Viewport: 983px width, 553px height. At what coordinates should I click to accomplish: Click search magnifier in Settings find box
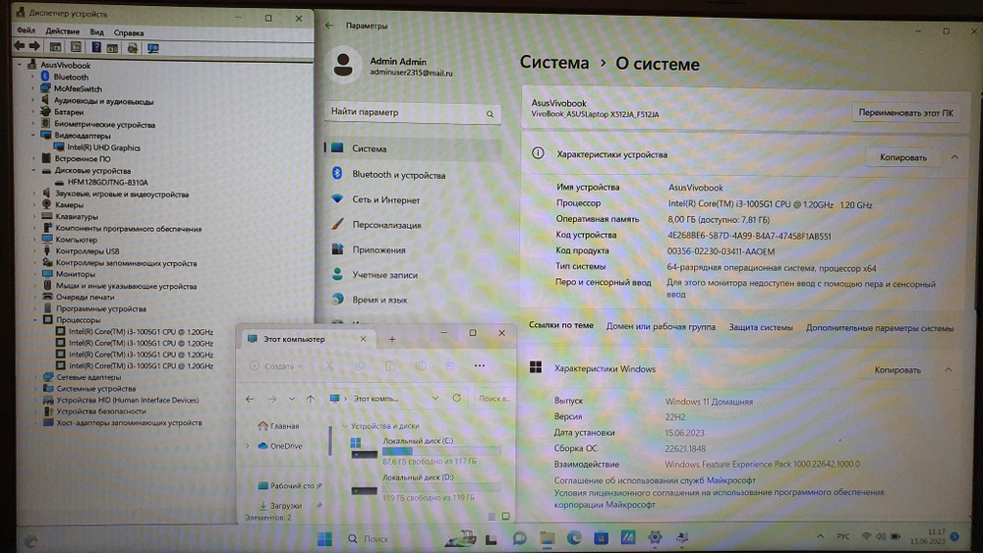coord(490,114)
